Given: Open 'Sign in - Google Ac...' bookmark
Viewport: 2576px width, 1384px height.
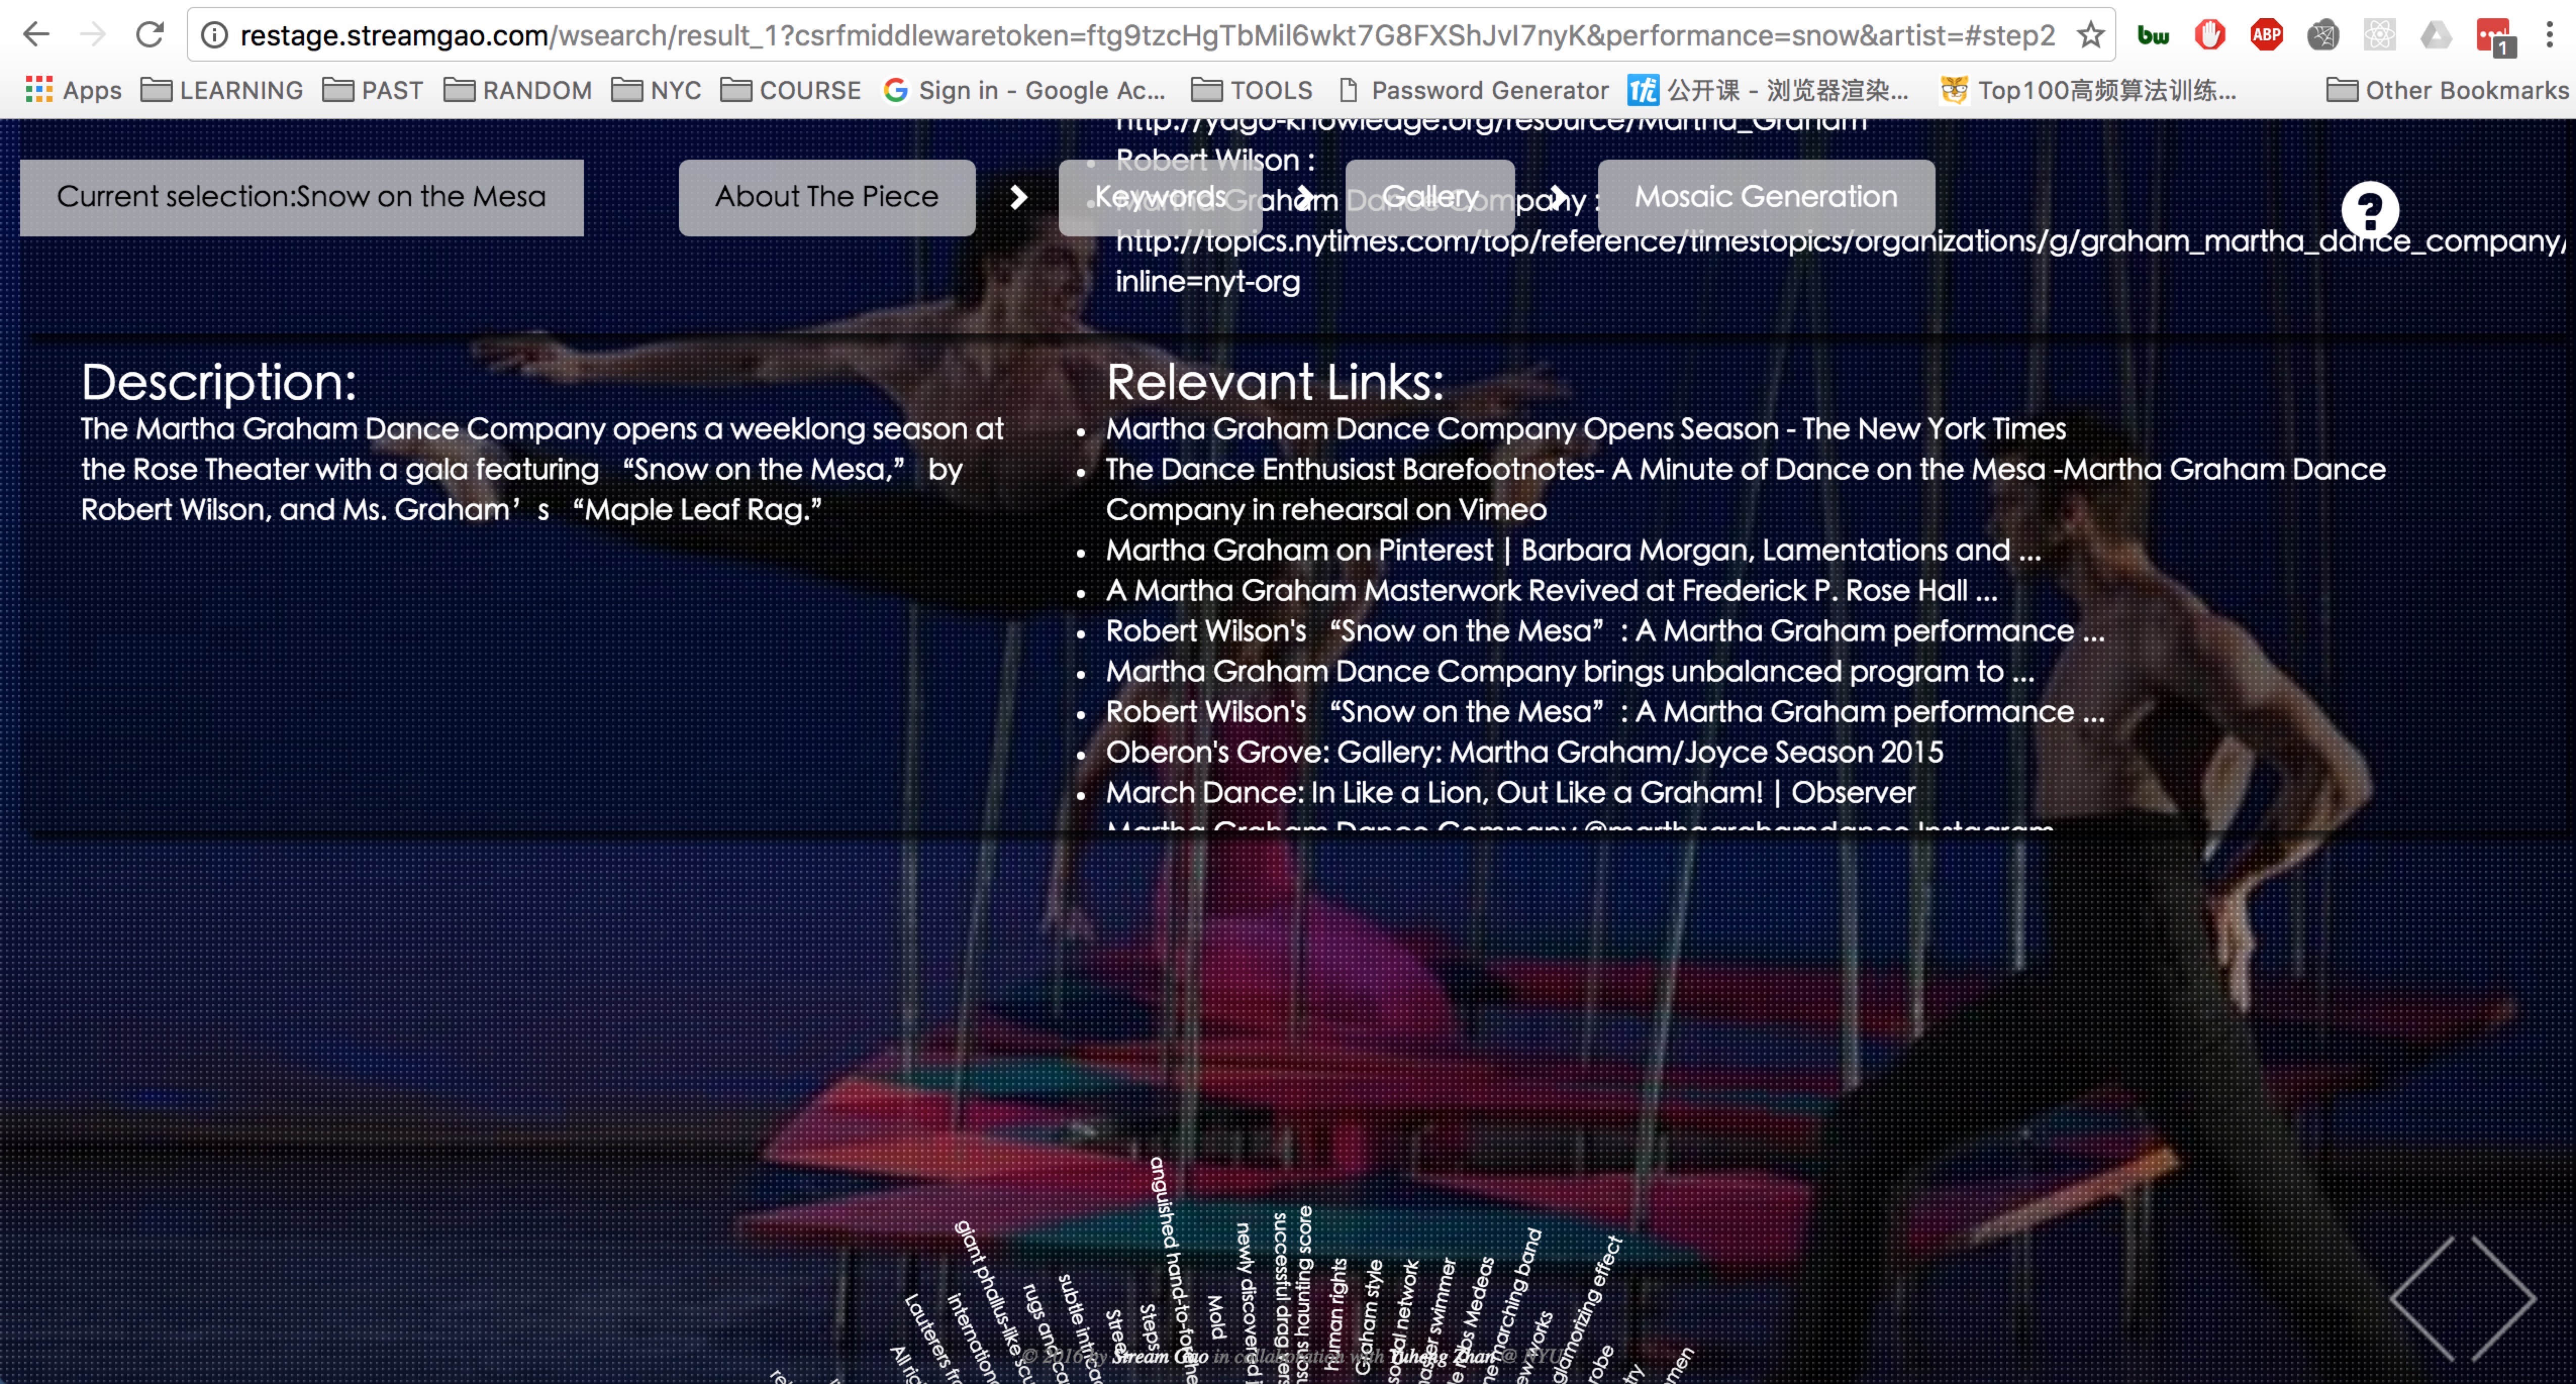Looking at the screenshot, I should (x=1024, y=90).
